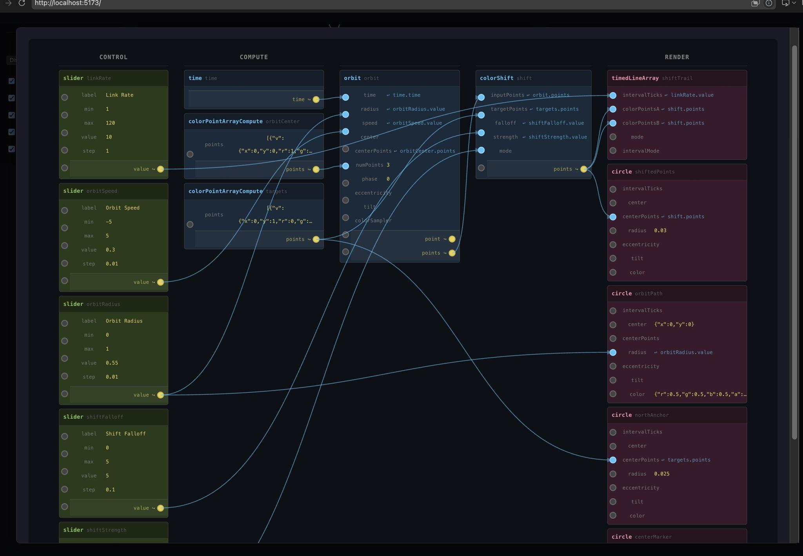Edit the shiftedPoints radius value 0.03

[x=660, y=231]
